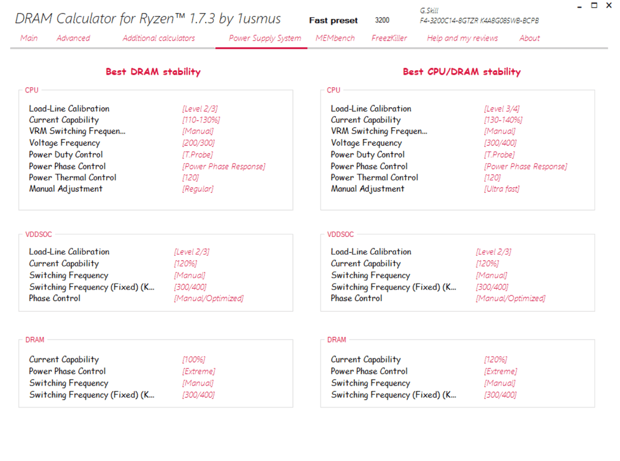This screenshot has width=620, height=461.
Task: Click [T.Probe] in Best CPU/DRAM CPU group
Action: pyautogui.click(x=500, y=154)
